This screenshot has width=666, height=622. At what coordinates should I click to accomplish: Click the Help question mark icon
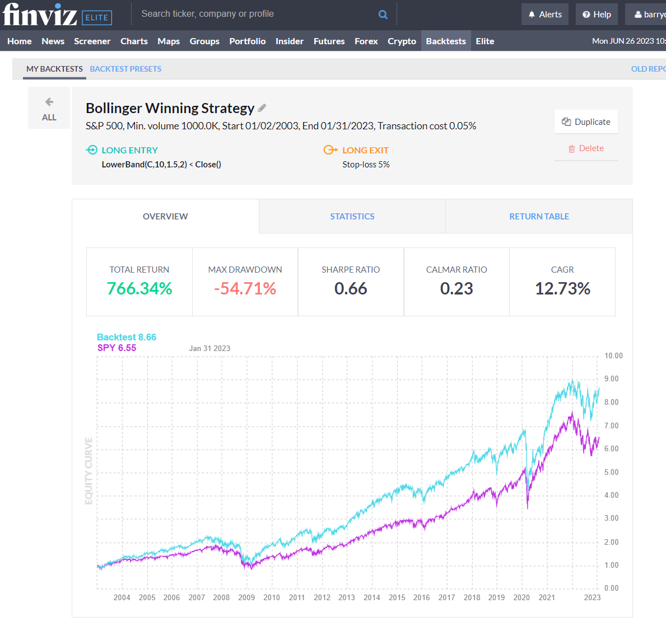586,14
